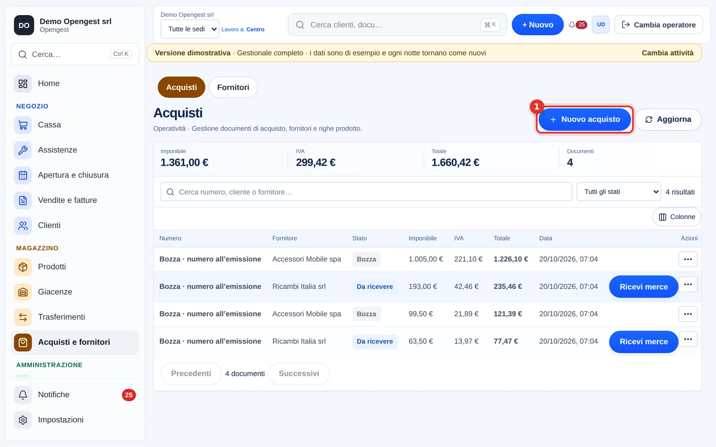
Task: Click the Clienti people icon
Action: point(23,225)
